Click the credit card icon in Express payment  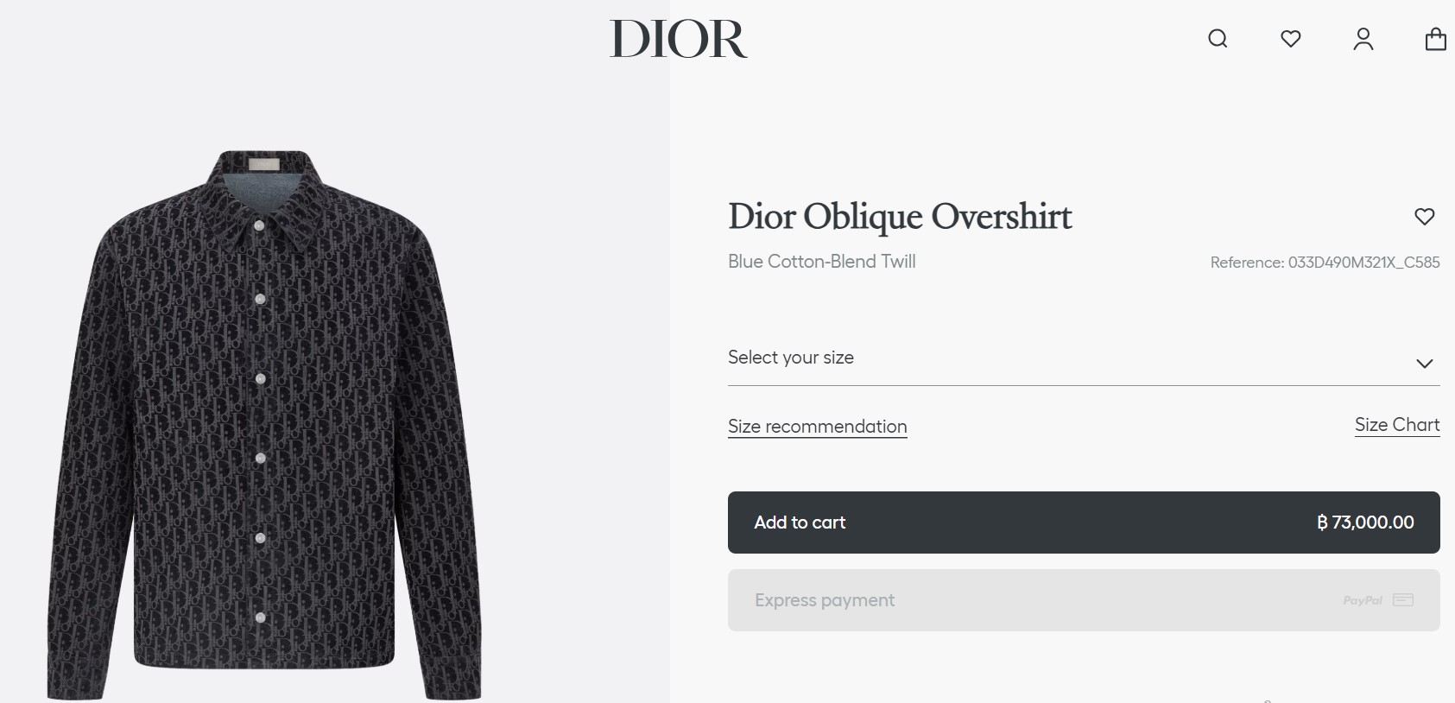tap(1403, 599)
